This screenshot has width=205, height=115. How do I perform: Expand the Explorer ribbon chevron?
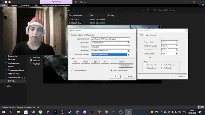pyautogui.click(x=200, y=5)
